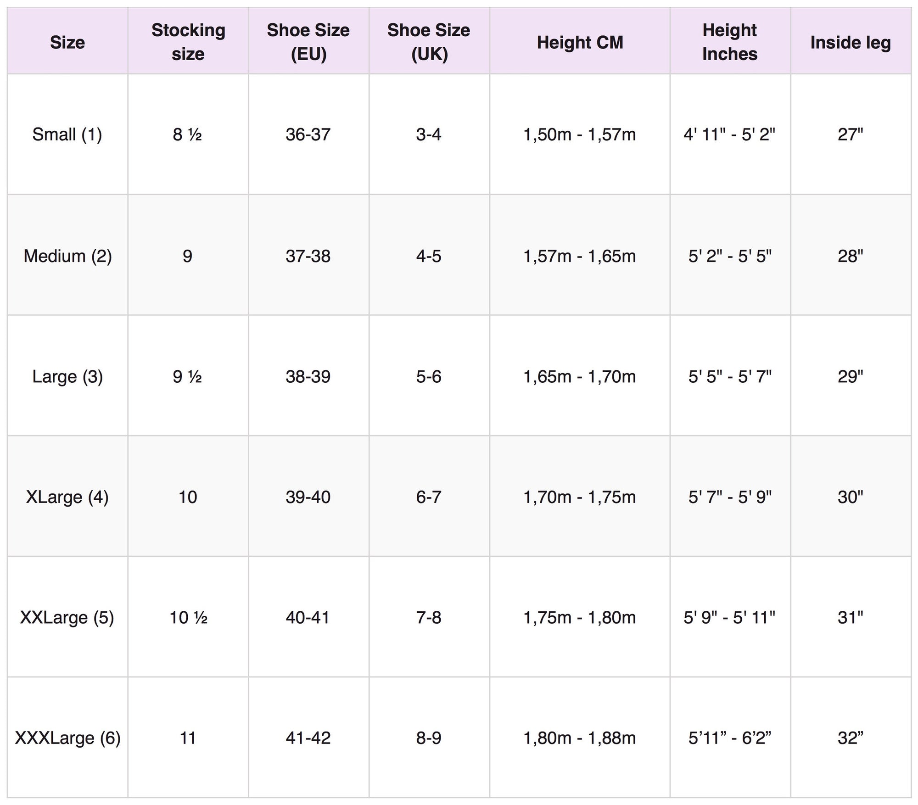The height and width of the screenshot is (805, 918).
Task: Click the Height Inches column header
Action: [730, 42]
